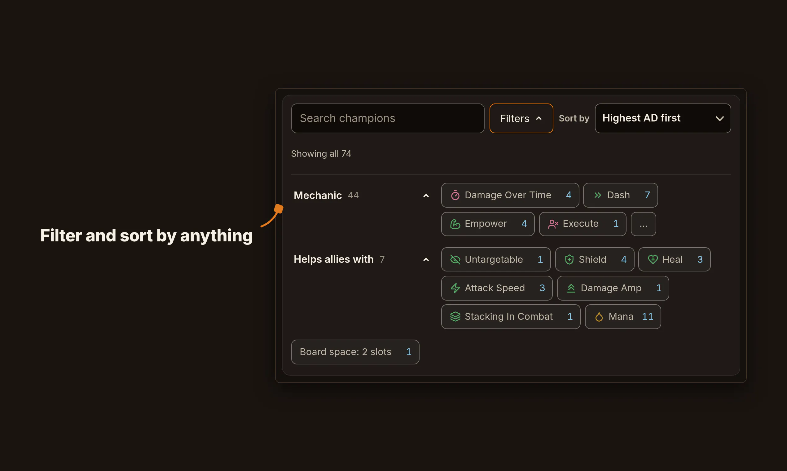Click the Empower flexed-arm icon

pyautogui.click(x=455, y=224)
